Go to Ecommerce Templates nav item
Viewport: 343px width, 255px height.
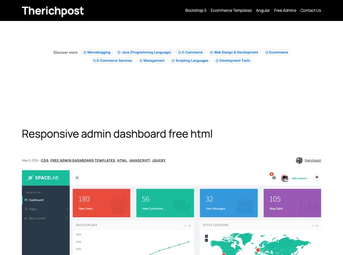click(x=231, y=10)
